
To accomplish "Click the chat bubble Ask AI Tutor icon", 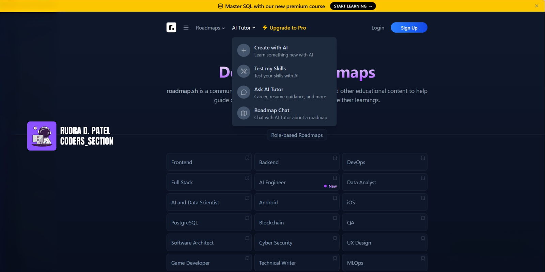I will 244,92.
